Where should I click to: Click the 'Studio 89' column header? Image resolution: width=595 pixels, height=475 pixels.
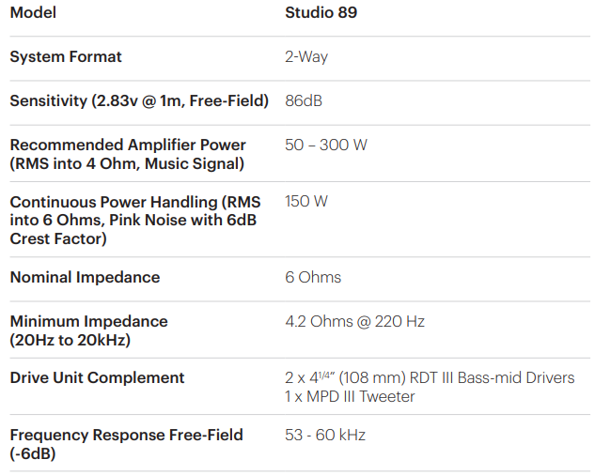(x=321, y=14)
